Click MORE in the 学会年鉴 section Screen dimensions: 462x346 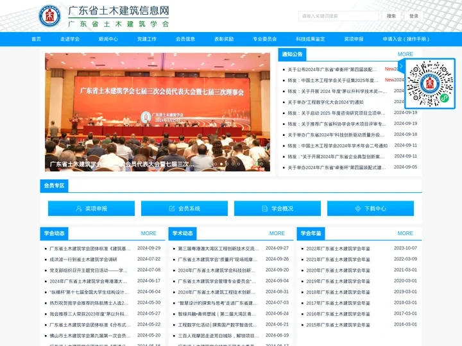coord(406,233)
